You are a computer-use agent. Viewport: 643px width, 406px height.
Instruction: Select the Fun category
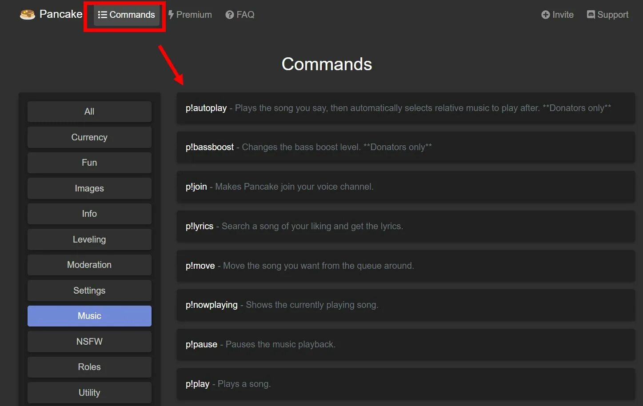(89, 163)
